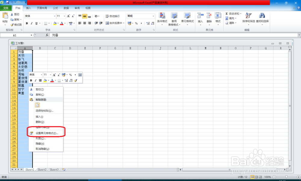
Task: Switch to the View tab (视图)
Action: point(88,8)
